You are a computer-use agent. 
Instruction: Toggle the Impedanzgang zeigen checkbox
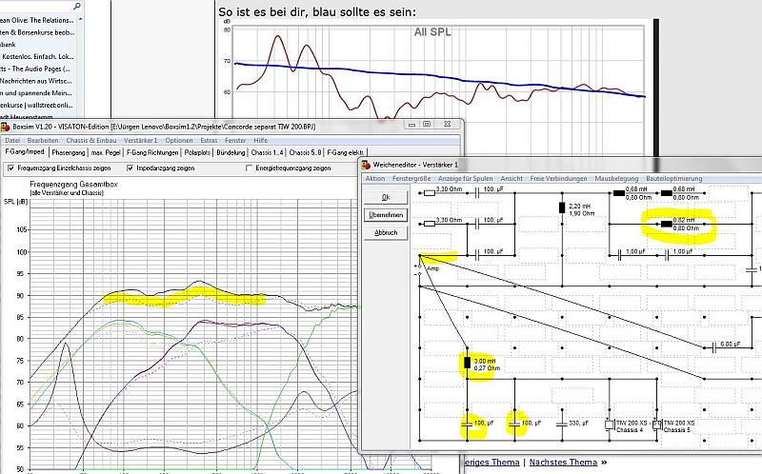coord(131,168)
